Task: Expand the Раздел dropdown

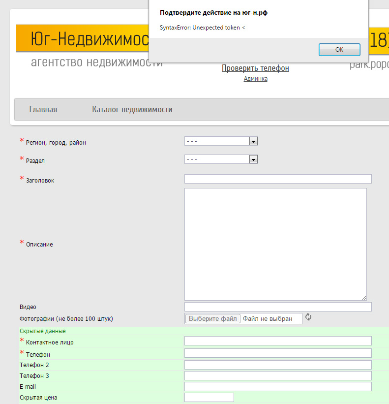Action: (x=221, y=159)
